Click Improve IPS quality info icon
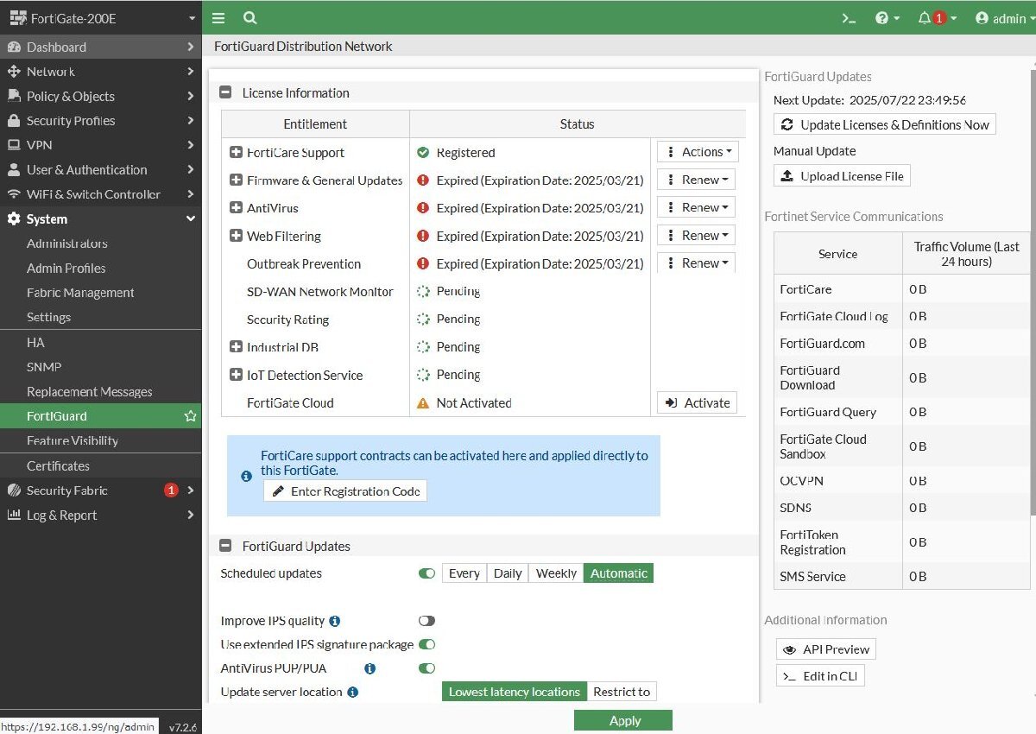1036x734 pixels. 335,621
